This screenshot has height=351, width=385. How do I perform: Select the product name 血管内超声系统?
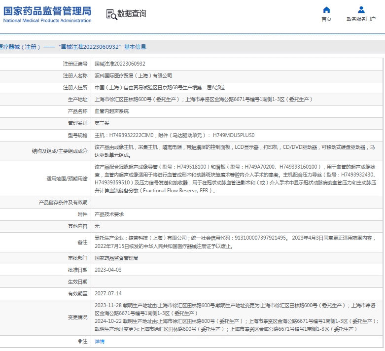click(111, 111)
